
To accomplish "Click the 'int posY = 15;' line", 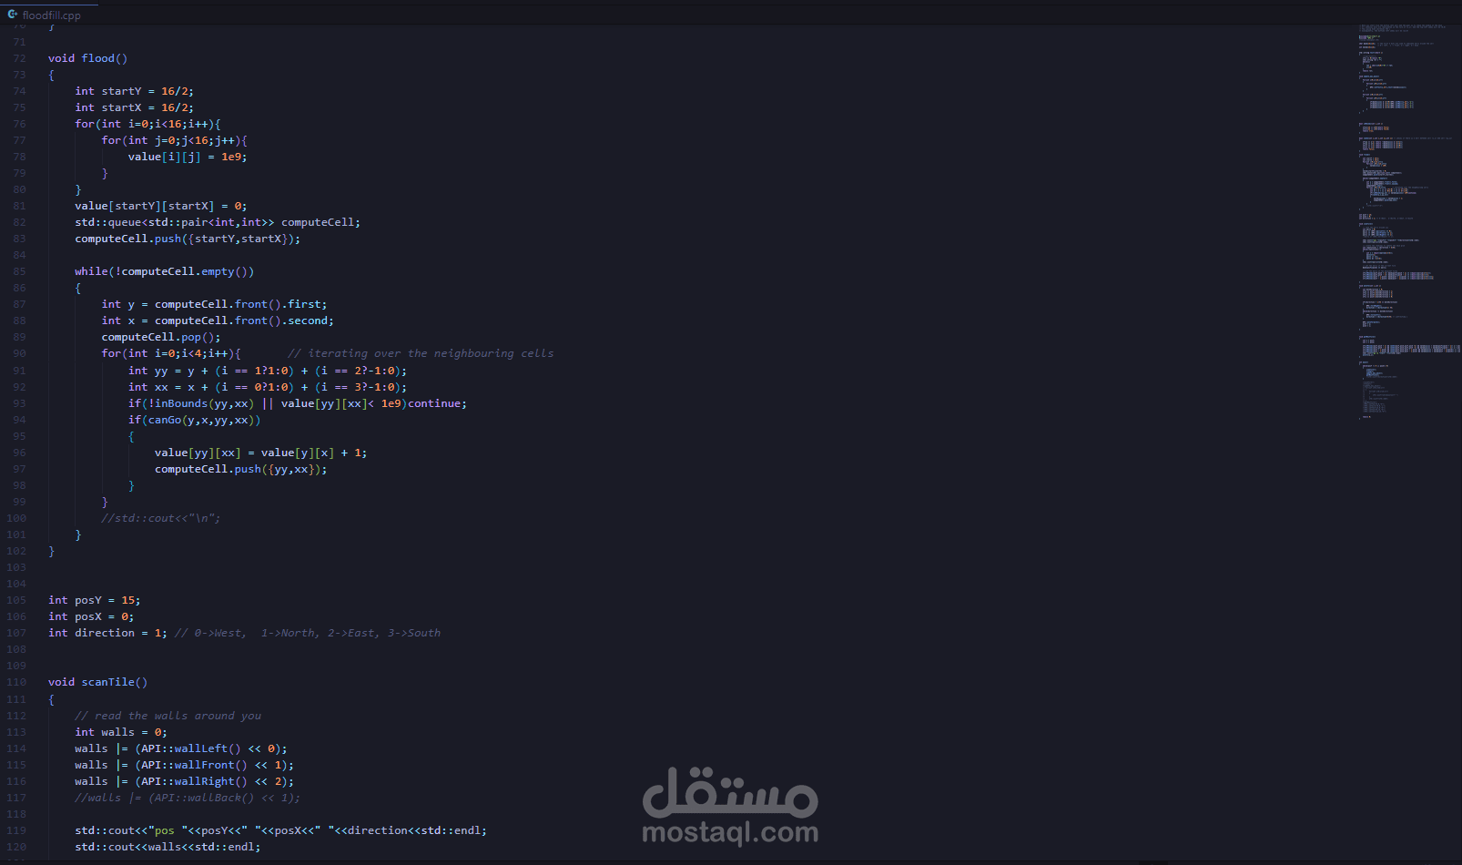I will [94, 600].
